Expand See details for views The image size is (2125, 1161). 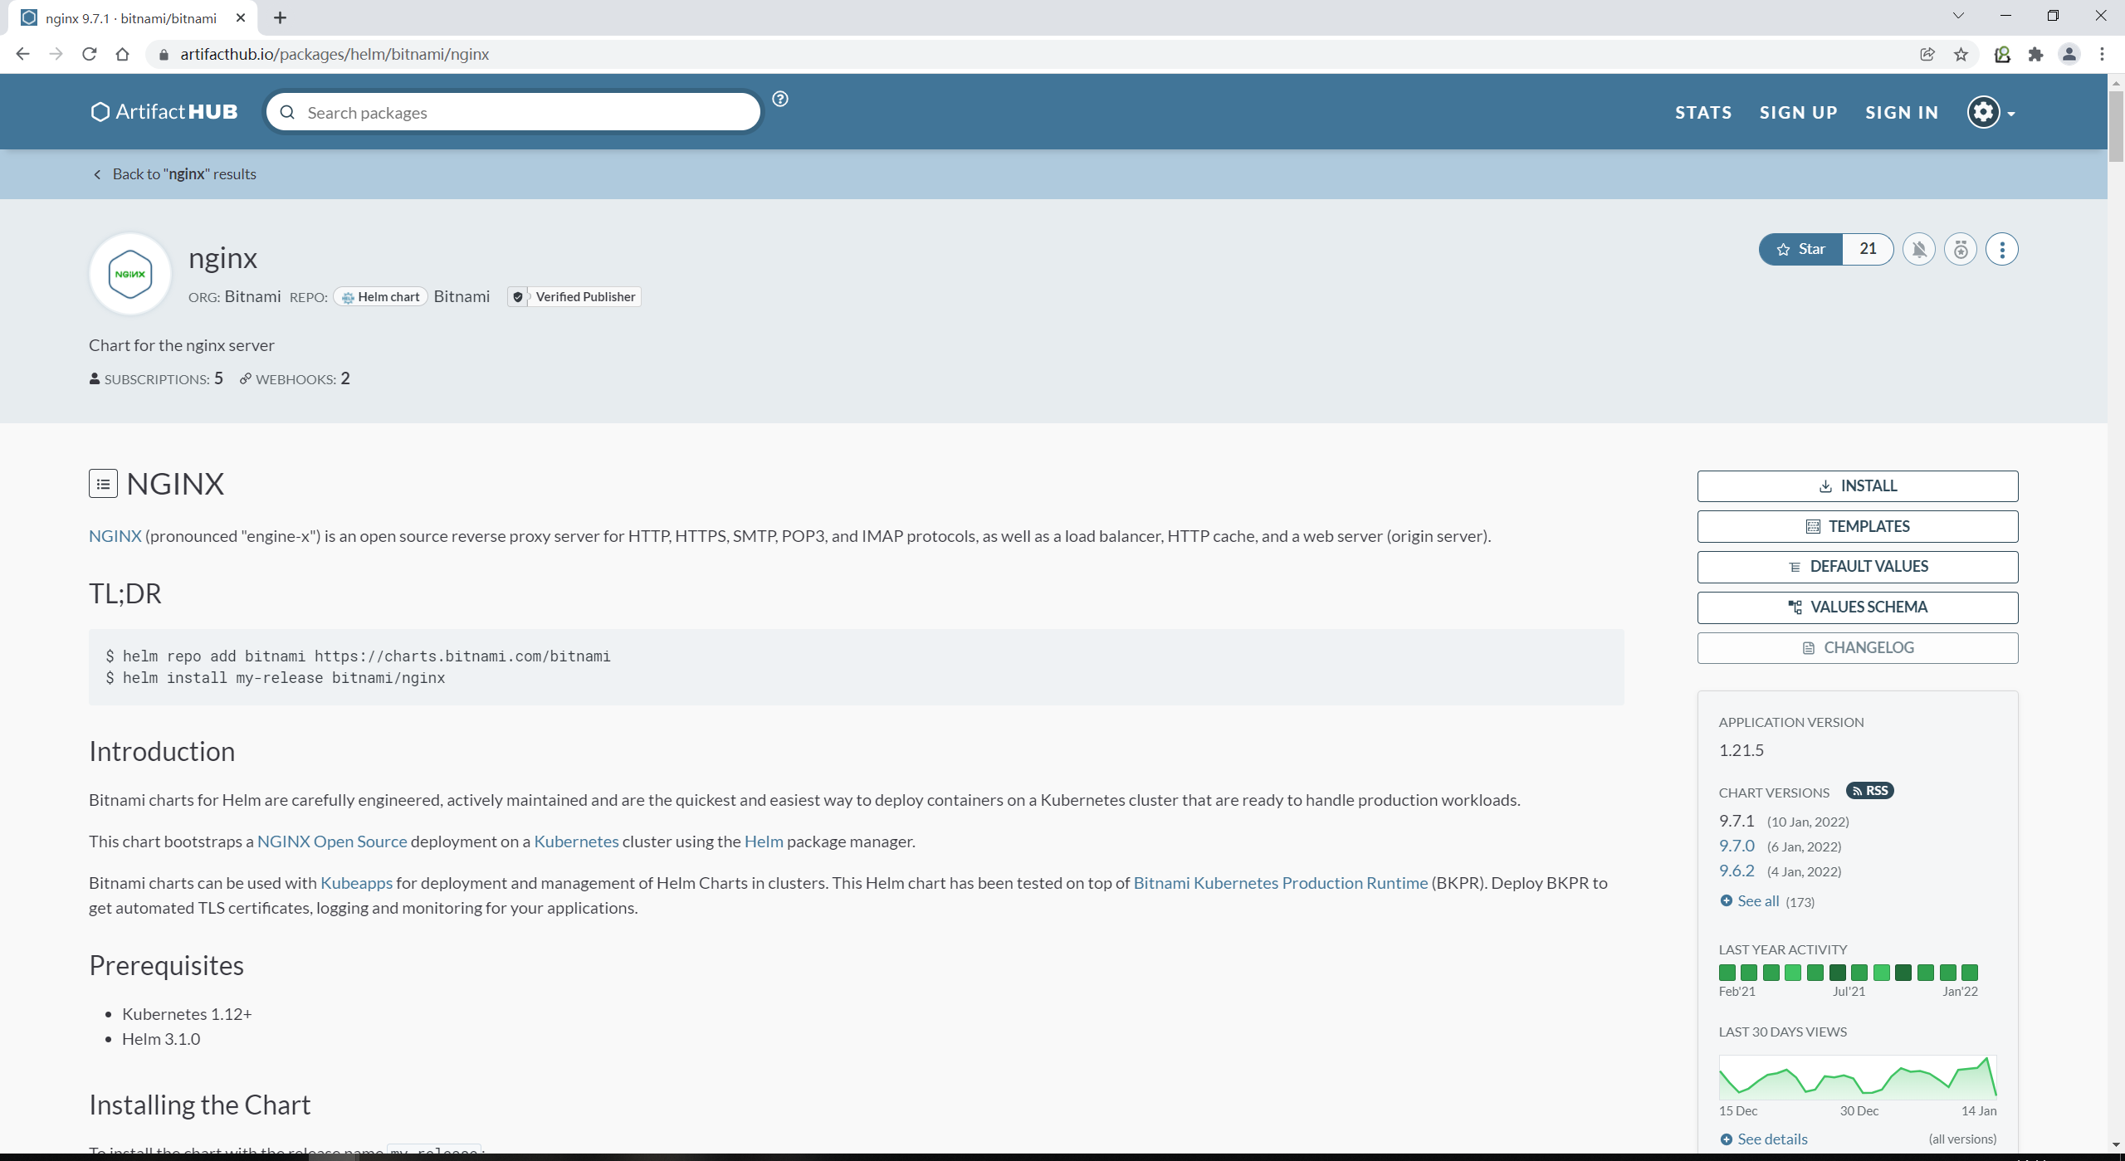tap(1771, 1139)
